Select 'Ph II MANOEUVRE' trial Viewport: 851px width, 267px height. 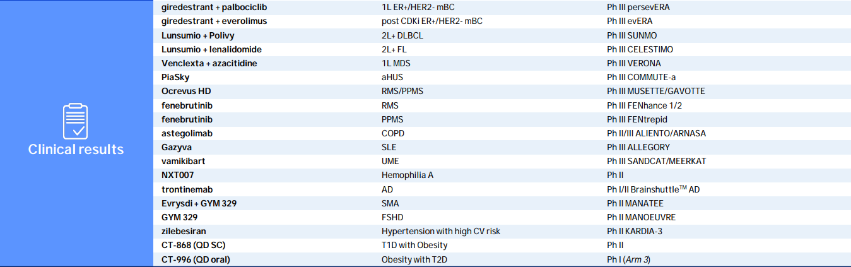click(640, 217)
